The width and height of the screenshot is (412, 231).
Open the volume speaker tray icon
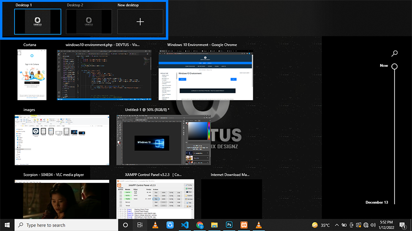click(x=373, y=225)
